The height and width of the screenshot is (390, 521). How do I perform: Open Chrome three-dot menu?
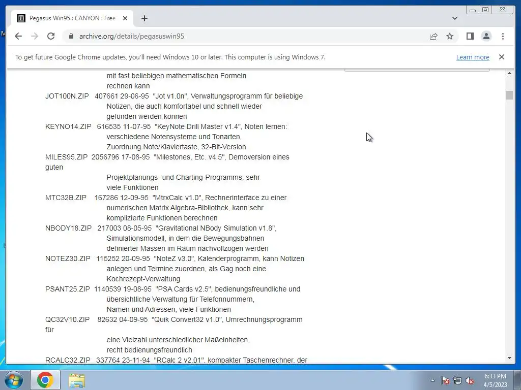click(x=503, y=36)
